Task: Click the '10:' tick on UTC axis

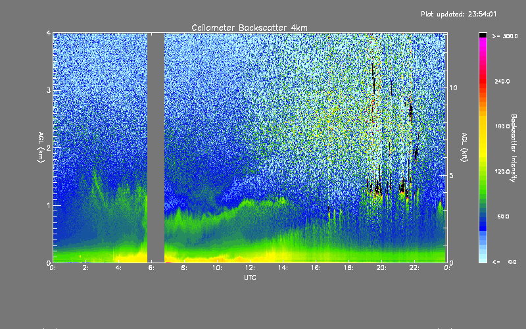Action: click(217, 268)
